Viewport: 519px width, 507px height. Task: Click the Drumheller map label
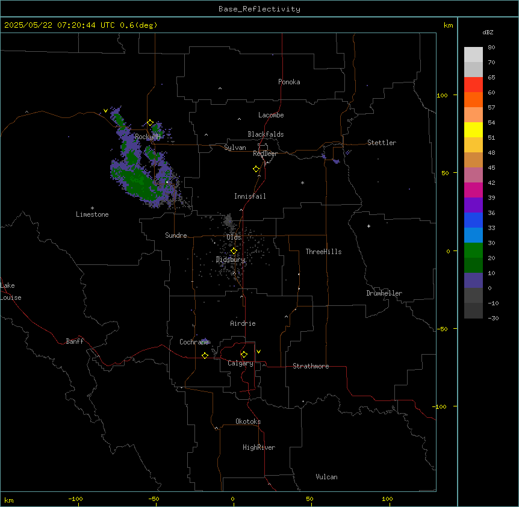click(384, 293)
